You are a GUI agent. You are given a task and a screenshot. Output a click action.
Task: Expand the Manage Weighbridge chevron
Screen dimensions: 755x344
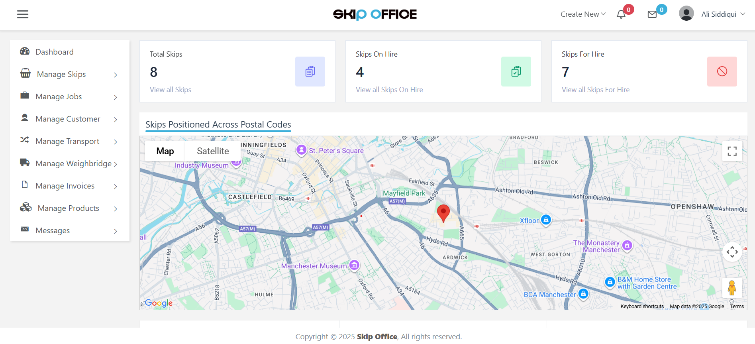[x=116, y=164]
